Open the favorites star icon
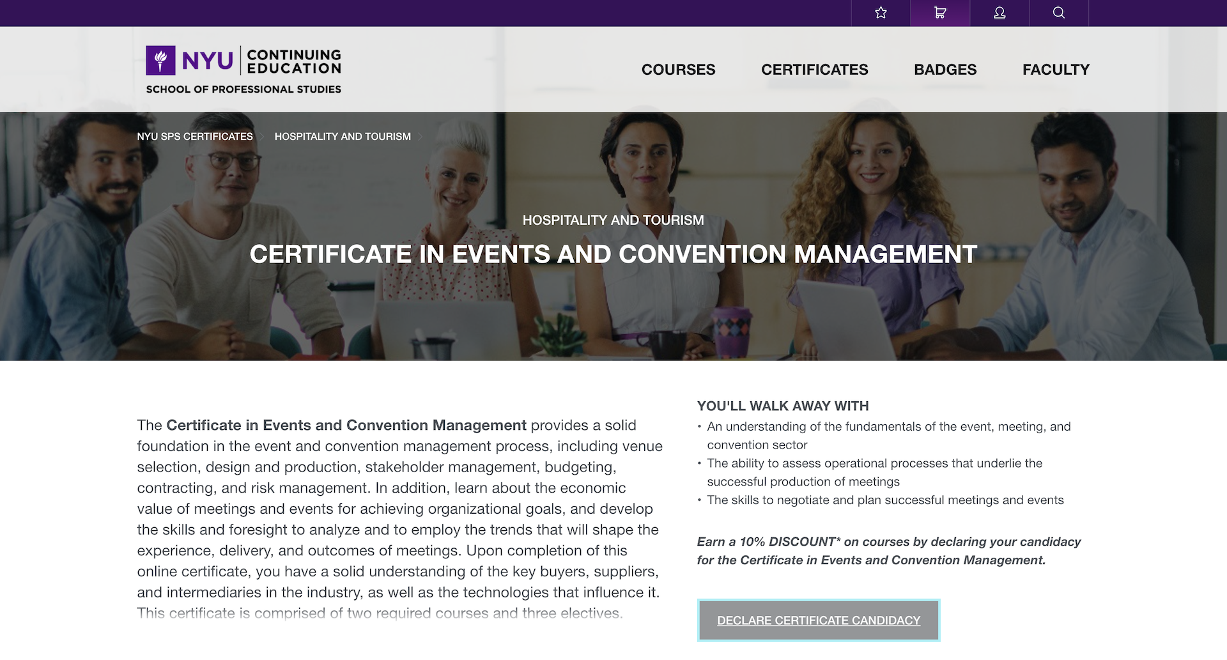 (x=881, y=13)
